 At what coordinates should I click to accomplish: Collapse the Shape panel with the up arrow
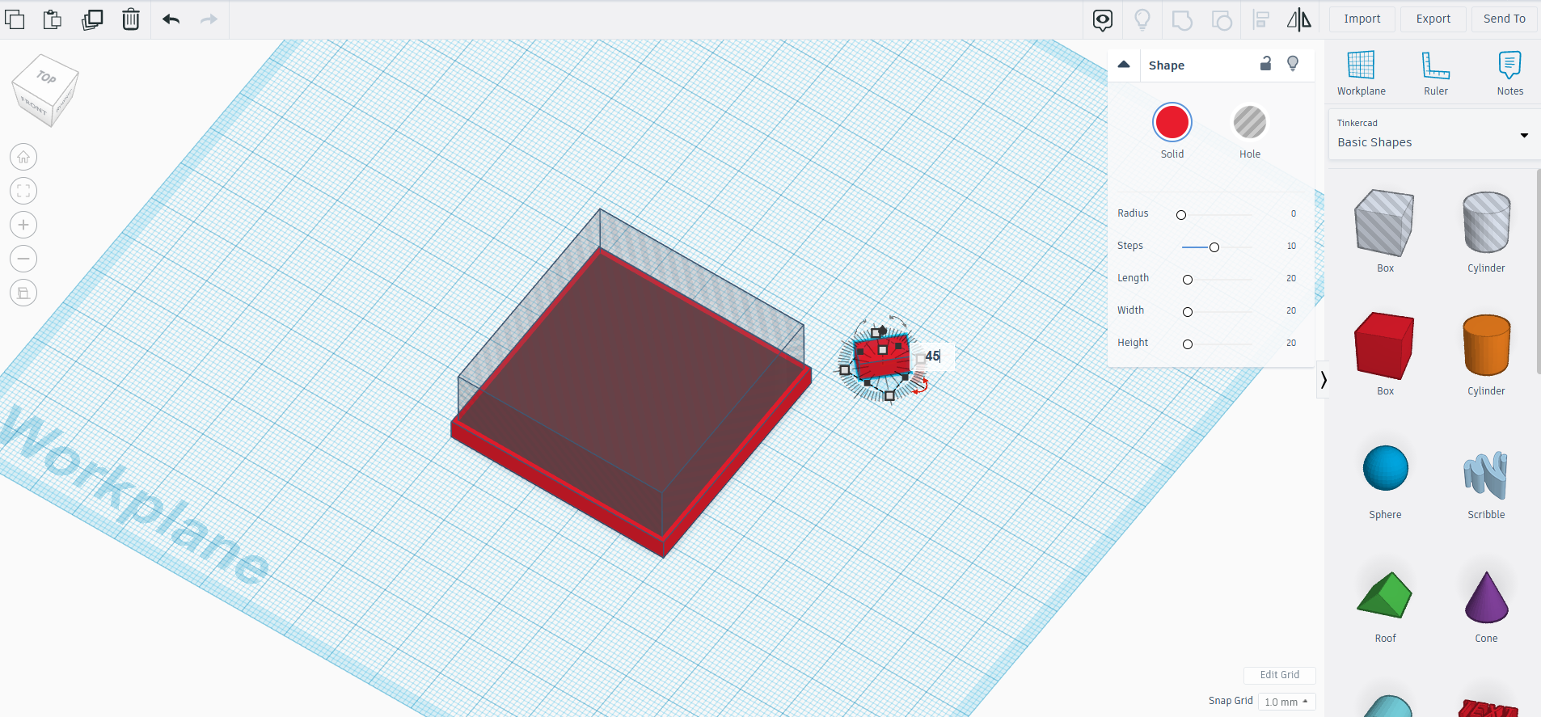[1124, 65]
